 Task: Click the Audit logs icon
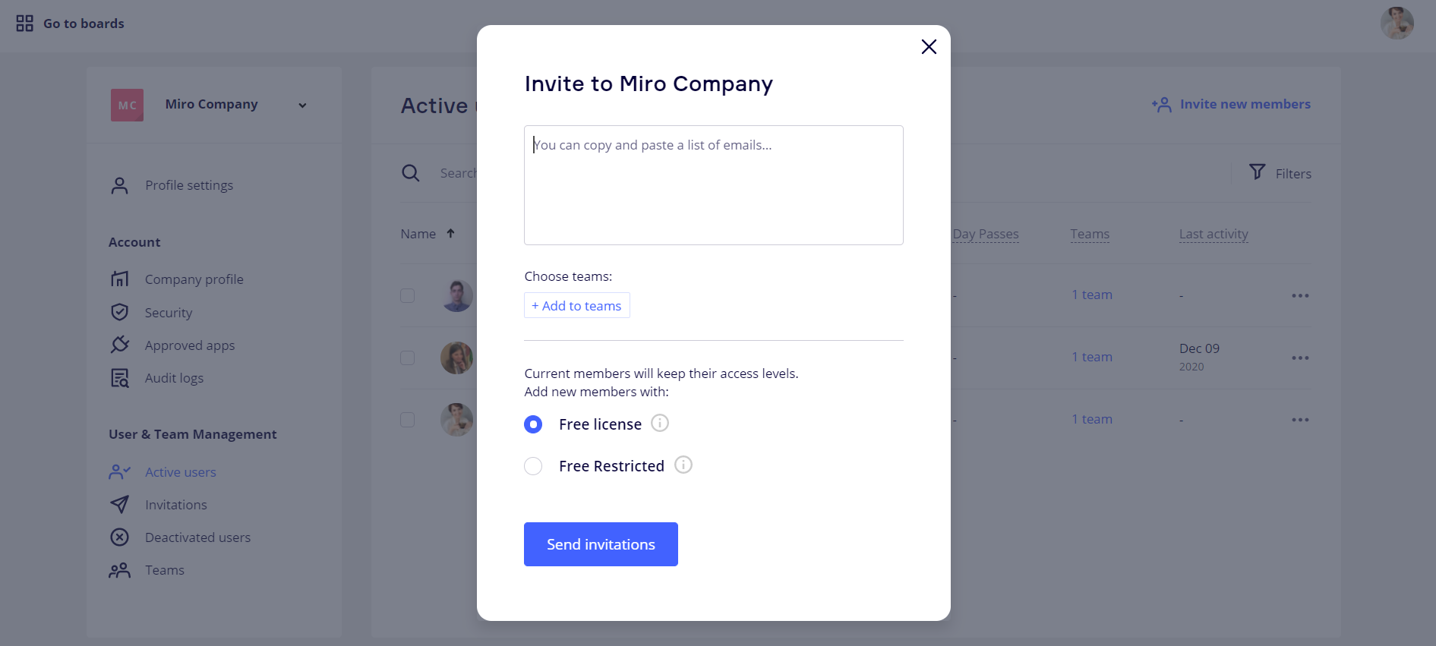tap(120, 378)
